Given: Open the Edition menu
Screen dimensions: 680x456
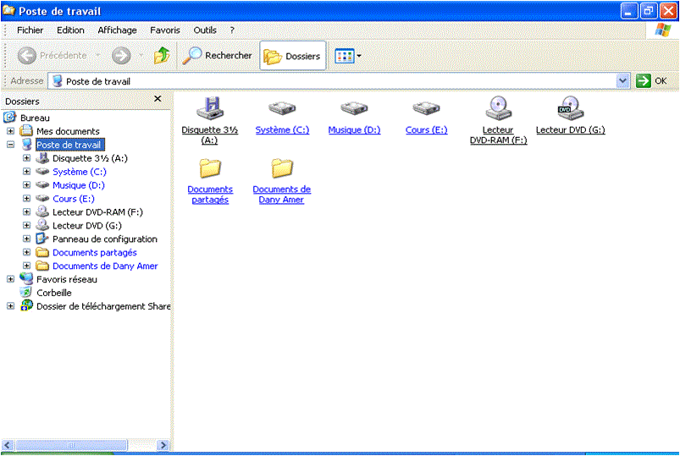Looking at the screenshot, I should (x=70, y=30).
